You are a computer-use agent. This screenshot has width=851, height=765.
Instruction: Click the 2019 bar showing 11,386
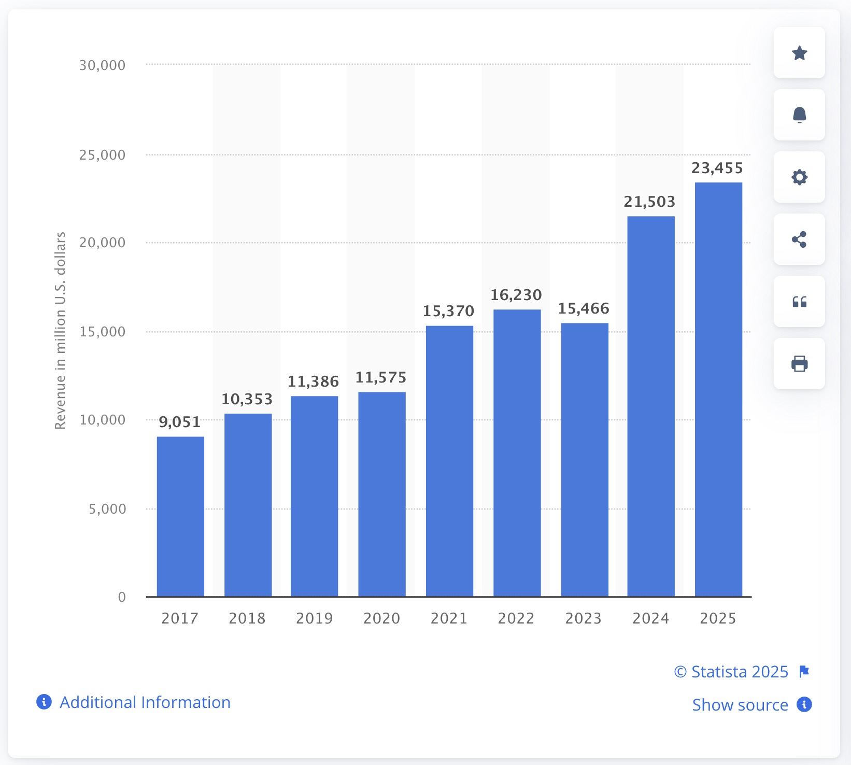point(314,496)
